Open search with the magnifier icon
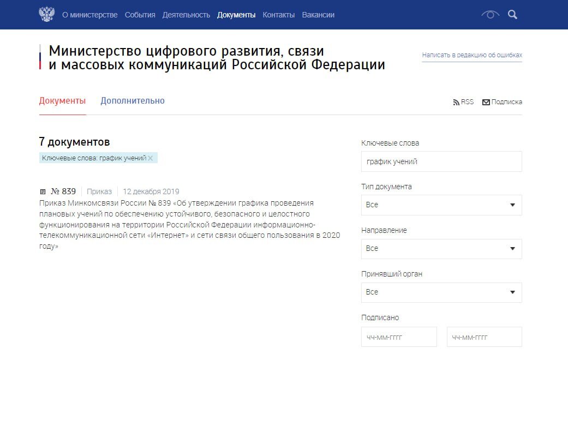 (x=512, y=15)
